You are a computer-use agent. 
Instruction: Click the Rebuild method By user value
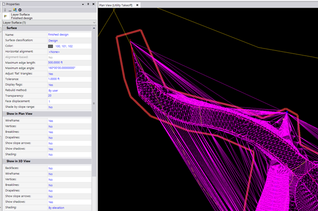point(53,90)
